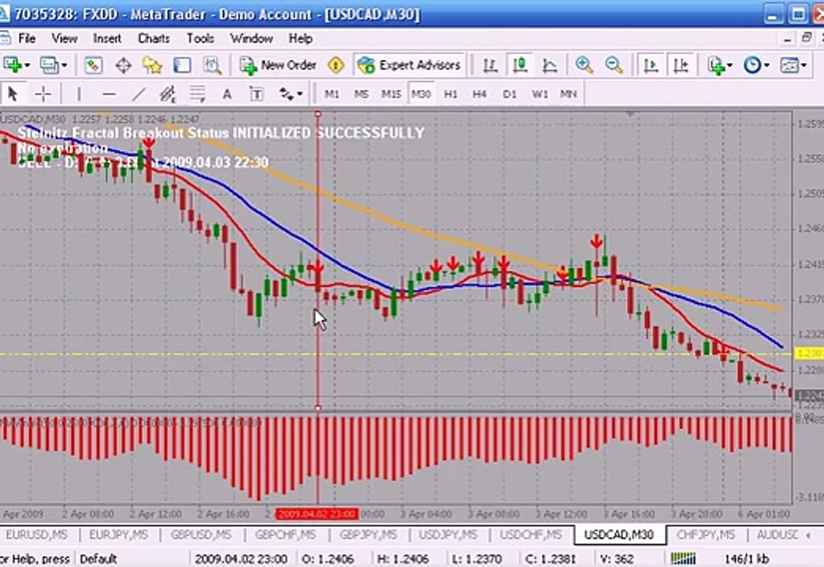The width and height of the screenshot is (824, 567).
Task: Click the New Order button
Action: (278, 65)
